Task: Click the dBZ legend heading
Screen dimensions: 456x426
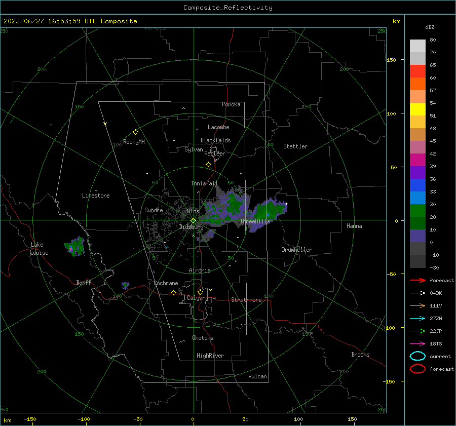Action: click(430, 27)
